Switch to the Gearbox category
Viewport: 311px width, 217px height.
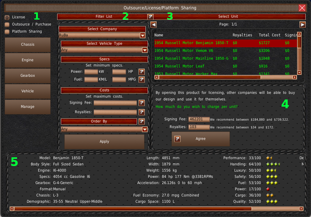tap(28, 76)
